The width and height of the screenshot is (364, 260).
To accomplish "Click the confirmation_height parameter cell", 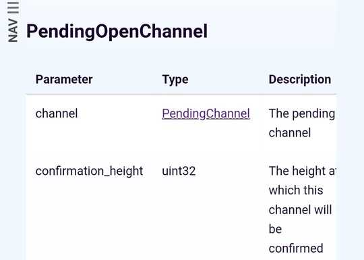I will coord(89,171).
